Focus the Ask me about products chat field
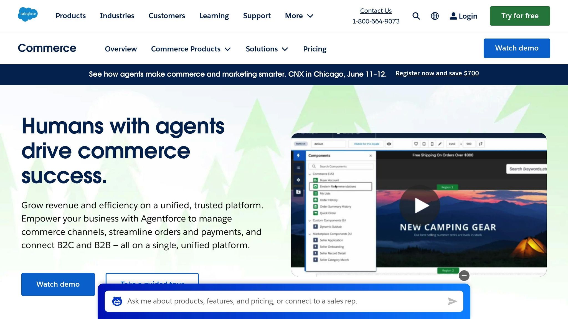This screenshot has height=319, width=568. (x=284, y=301)
